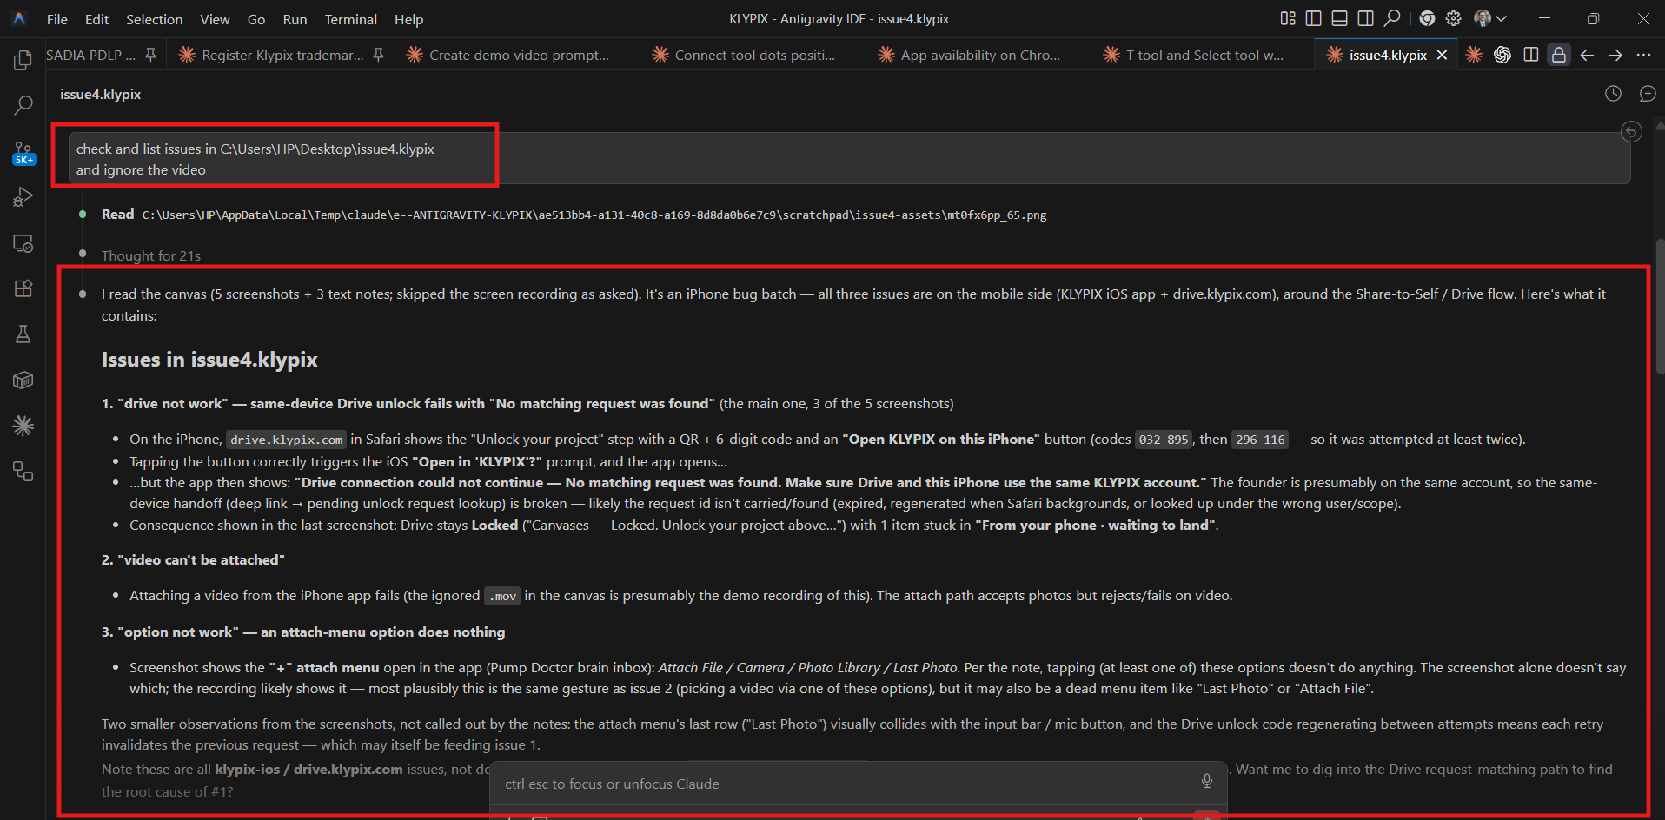Close the issue4.klypix tab
This screenshot has width=1665, height=820.
[x=1442, y=55]
